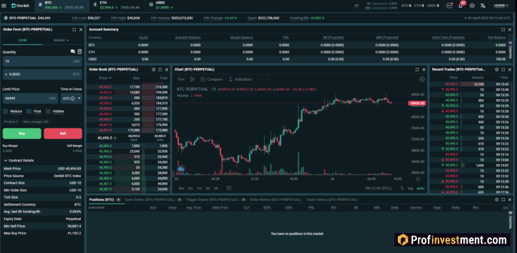517x253 pixels.
Task: Click the green Buy button
Action: 22,134
